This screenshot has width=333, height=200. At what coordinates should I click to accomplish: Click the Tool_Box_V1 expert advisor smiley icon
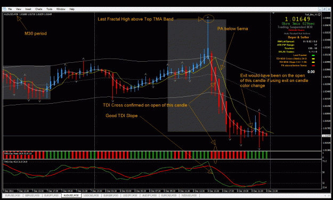319,14
